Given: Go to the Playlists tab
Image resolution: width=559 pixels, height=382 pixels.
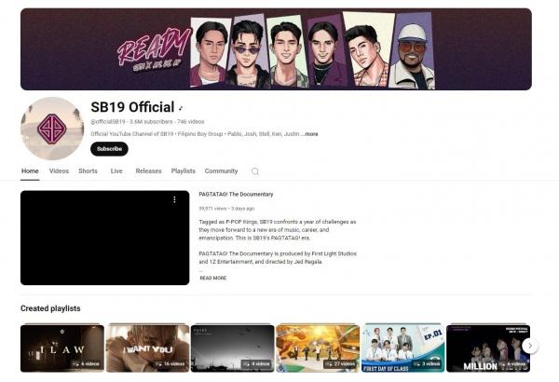Looking at the screenshot, I should pyautogui.click(x=184, y=171).
